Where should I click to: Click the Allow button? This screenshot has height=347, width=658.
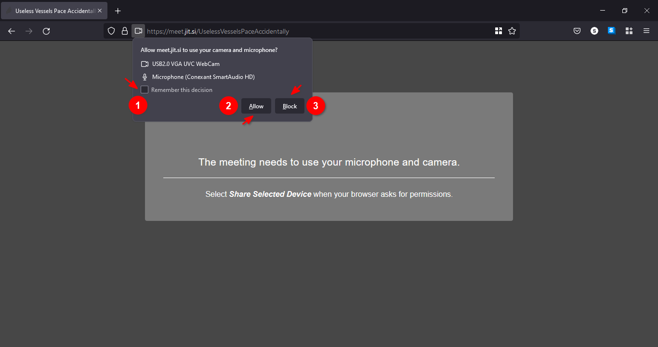click(256, 106)
